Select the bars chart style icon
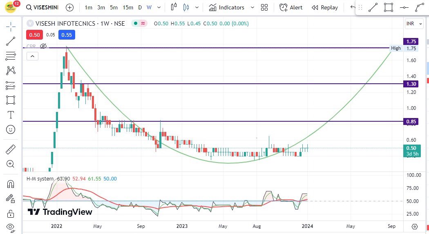Viewport: 429px width, 234px height. (x=174, y=7)
